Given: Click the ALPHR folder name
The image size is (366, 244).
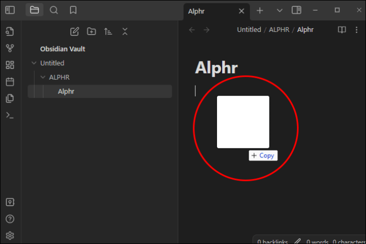Looking at the screenshot, I should pos(59,77).
